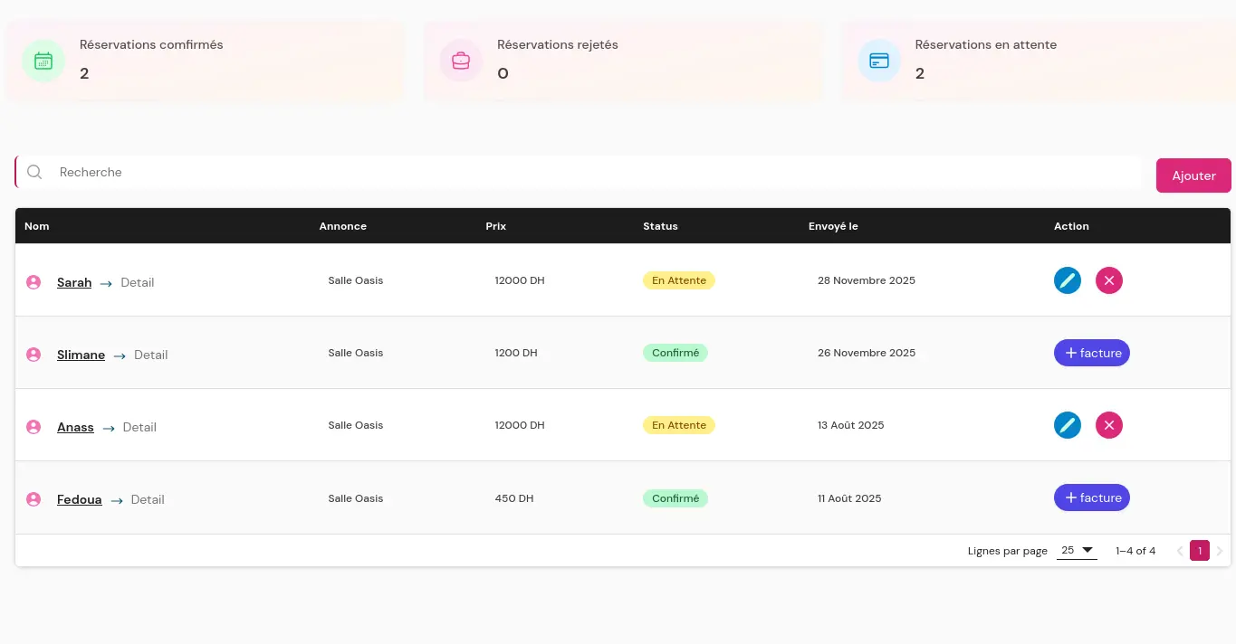Click the user avatar icon beside Slimane
Viewport: 1236px width, 644px height.
pos(34,355)
